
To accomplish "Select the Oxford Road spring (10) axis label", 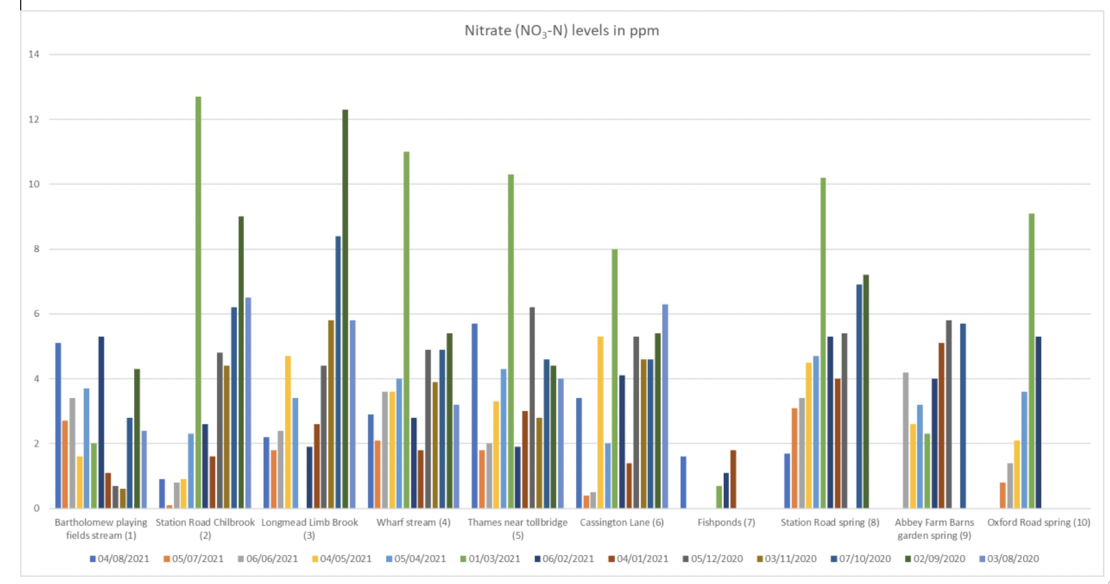I will point(1039,522).
